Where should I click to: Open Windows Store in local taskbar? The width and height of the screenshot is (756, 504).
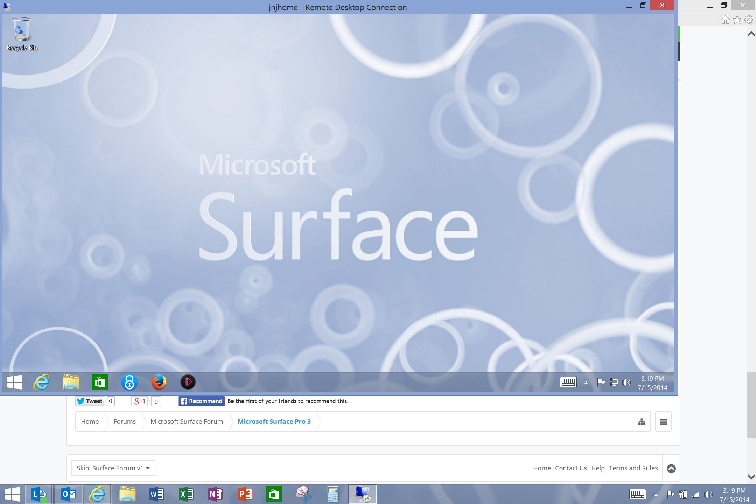[x=274, y=494]
